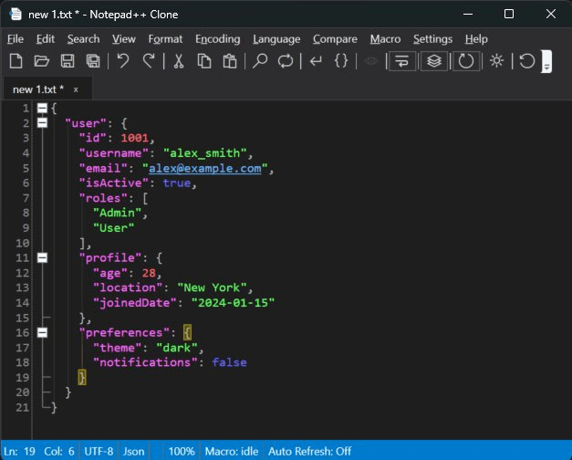Click the counter-clockwise reload icon
This screenshot has width=572, height=460.
tap(526, 61)
